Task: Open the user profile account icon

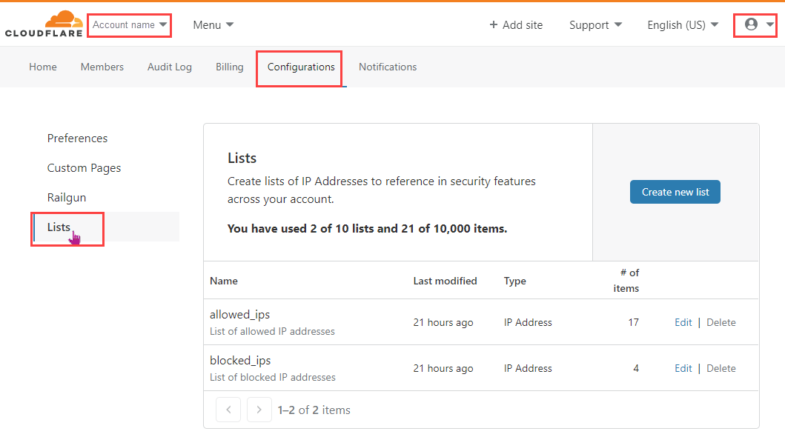Action: [750, 24]
